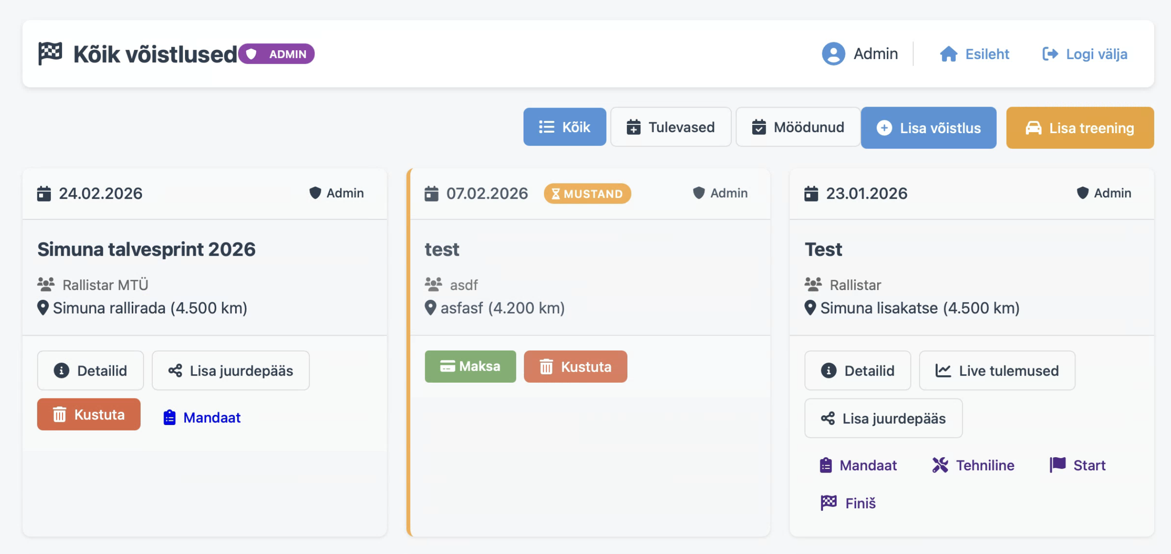Filter to Möödunud past competitions
This screenshot has width=1171, height=554.
(797, 127)
